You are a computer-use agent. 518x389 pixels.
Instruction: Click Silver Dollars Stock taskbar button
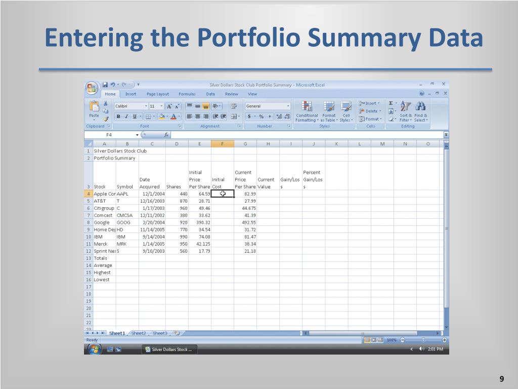(x=169, y=349)
